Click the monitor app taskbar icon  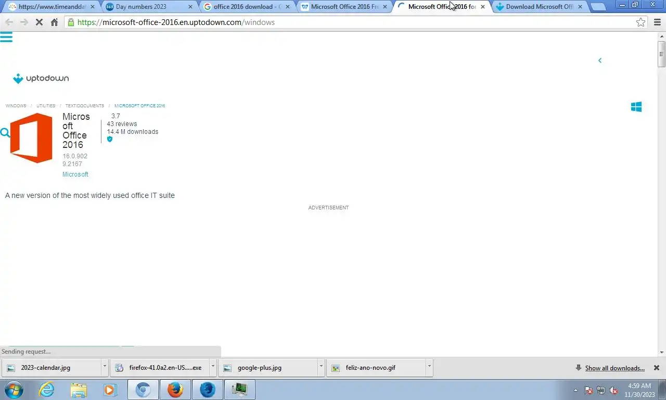point(239,390)
